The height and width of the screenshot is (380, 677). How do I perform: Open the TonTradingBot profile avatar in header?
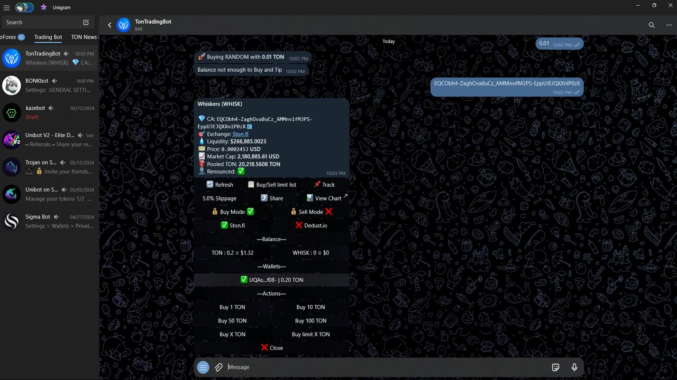click(124, 25)
